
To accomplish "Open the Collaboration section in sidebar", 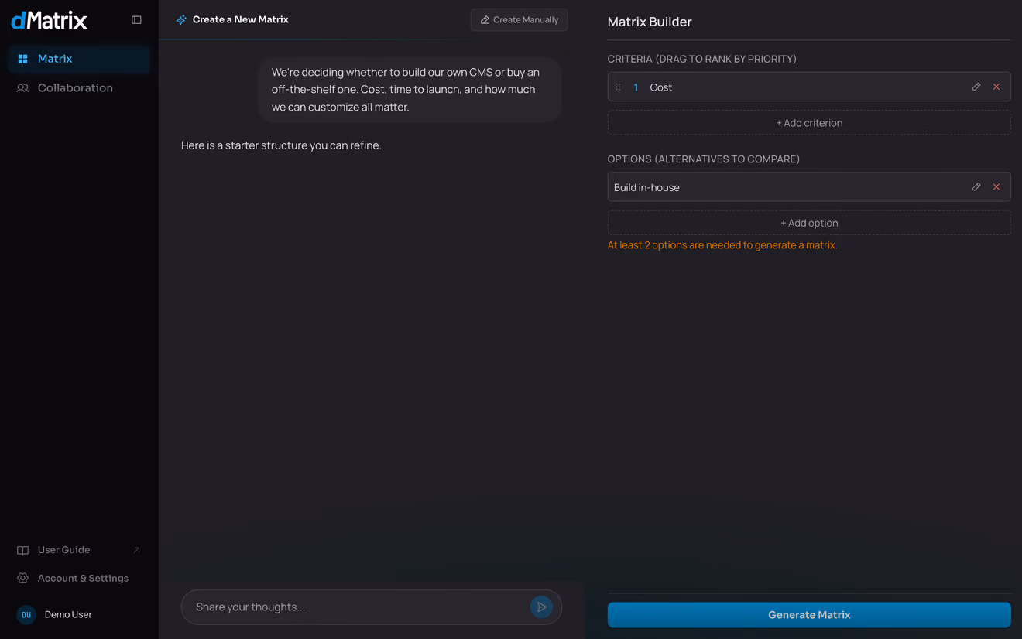I will tap(79, 88).
